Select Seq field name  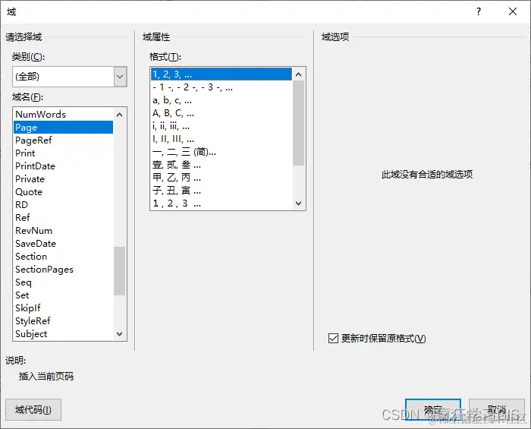(63, 282)
